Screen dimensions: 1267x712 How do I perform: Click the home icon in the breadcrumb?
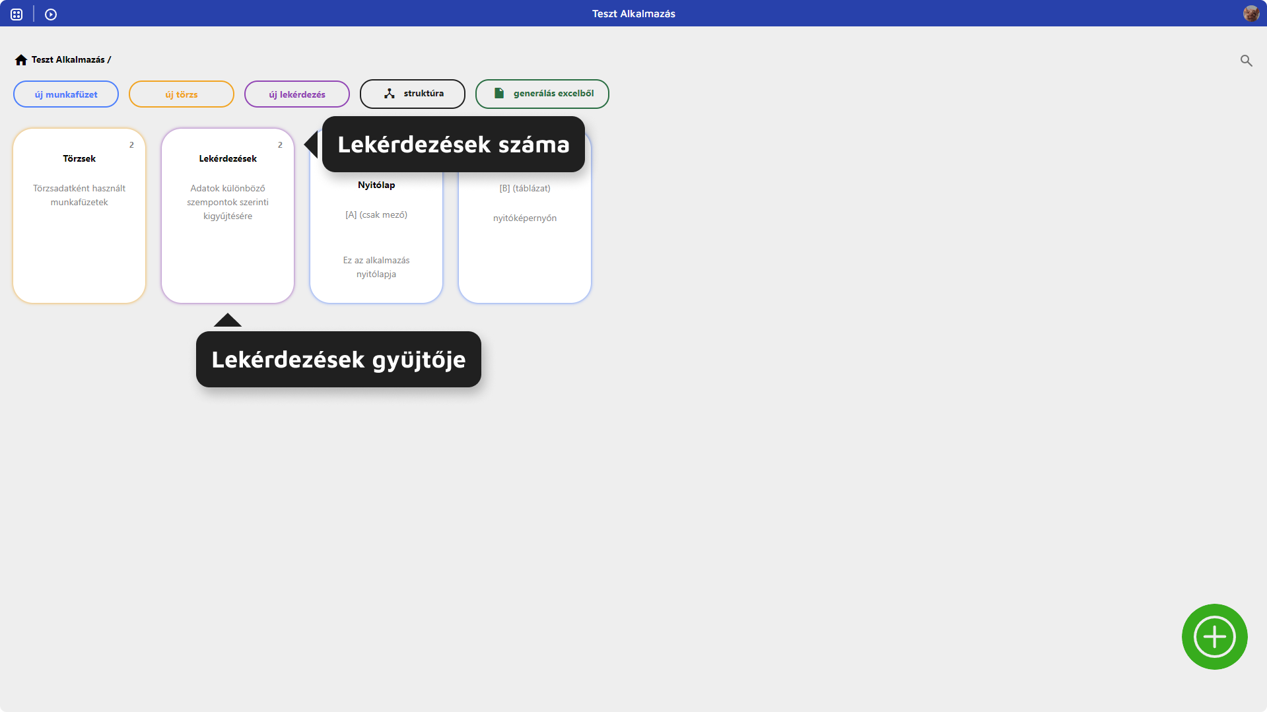(21, 60)
